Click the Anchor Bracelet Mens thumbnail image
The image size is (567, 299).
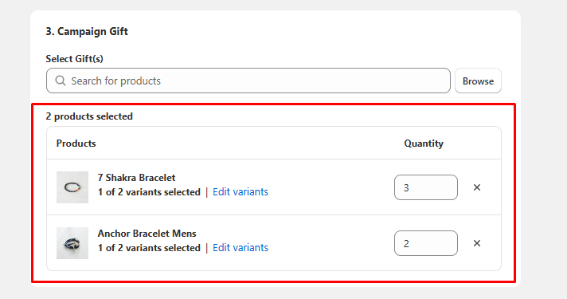72,243
